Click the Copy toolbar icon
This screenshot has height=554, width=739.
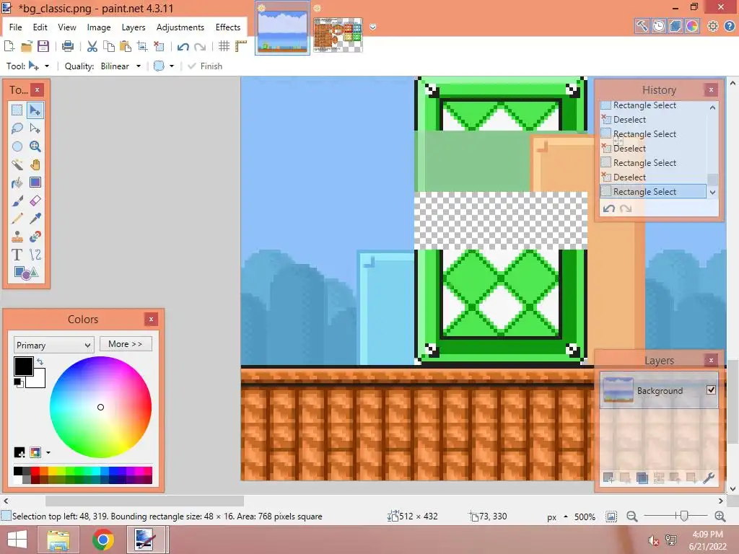click(109, 46)
